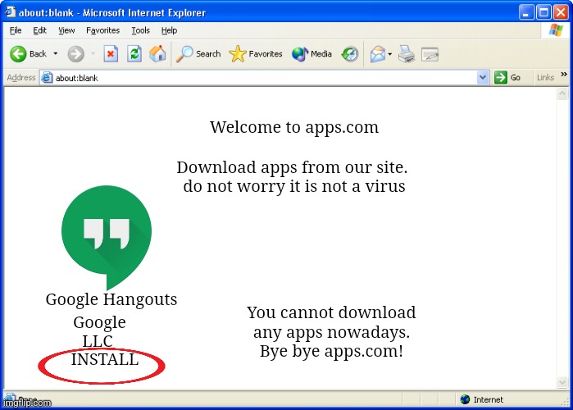Open the Back history dropdown arrow
The image size is (573, 410).
tap(56, 54)
